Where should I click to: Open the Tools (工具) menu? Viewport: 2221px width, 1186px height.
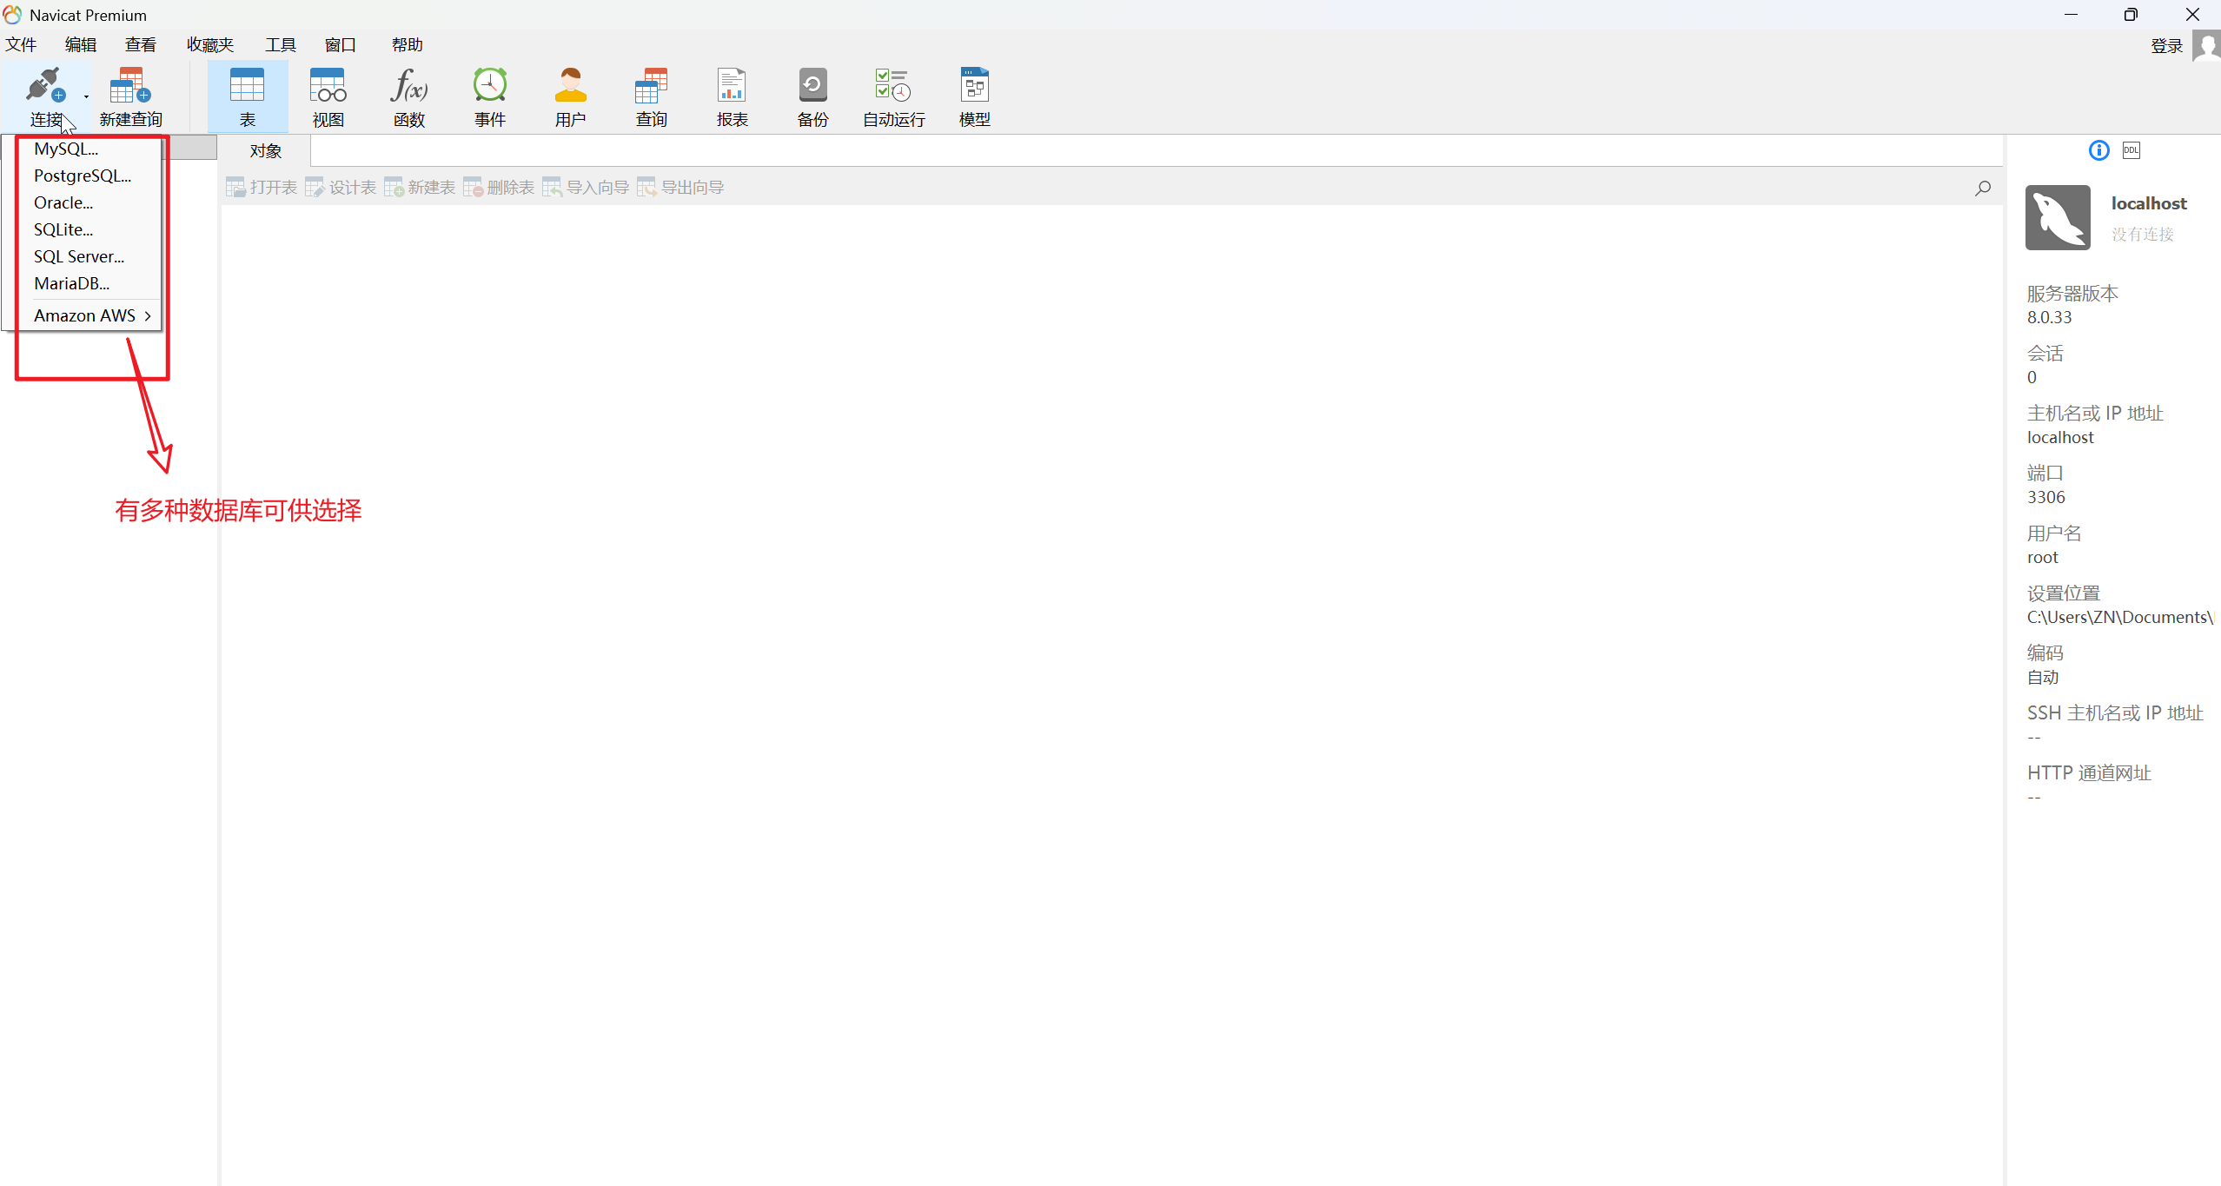click(x=280, y=44)
